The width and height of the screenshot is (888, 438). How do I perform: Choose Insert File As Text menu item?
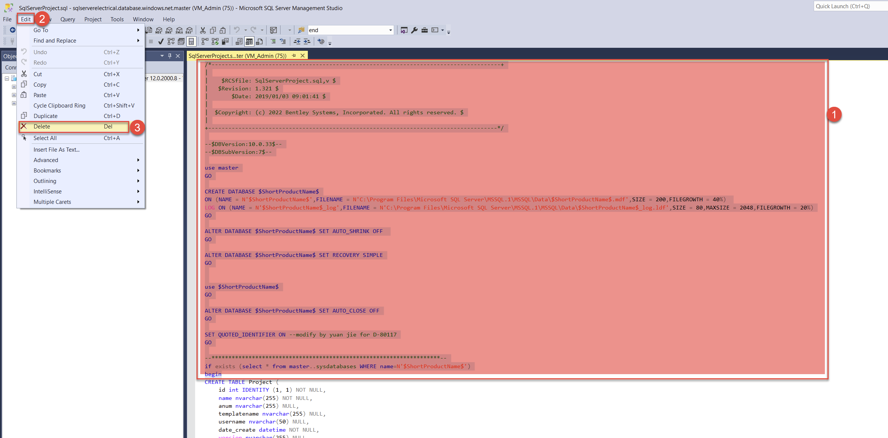[x=81, y=150]
